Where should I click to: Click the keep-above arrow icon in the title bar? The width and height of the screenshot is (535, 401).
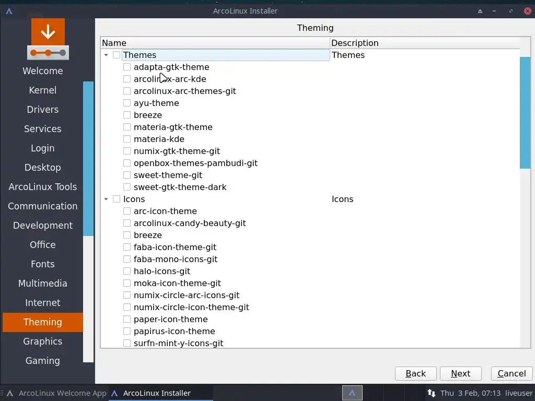(480, 11)
